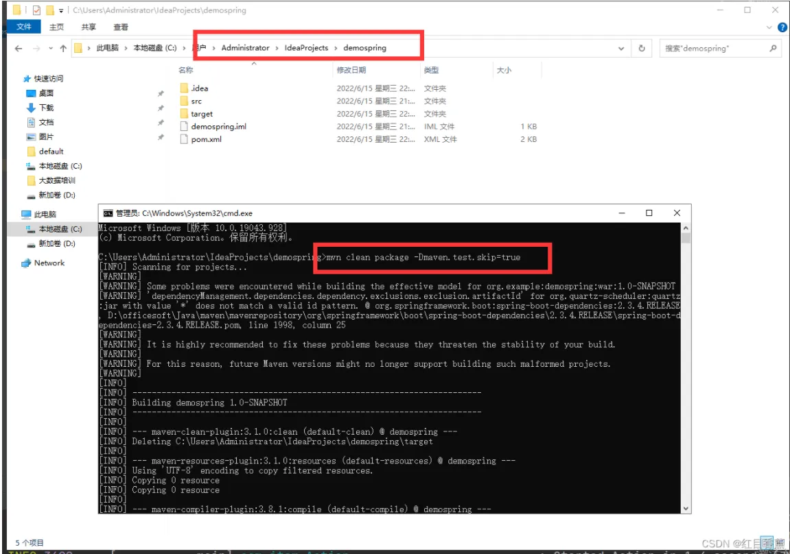Sort files by 大小 column header
The image size is (790, 554).
tap(504, 70)
